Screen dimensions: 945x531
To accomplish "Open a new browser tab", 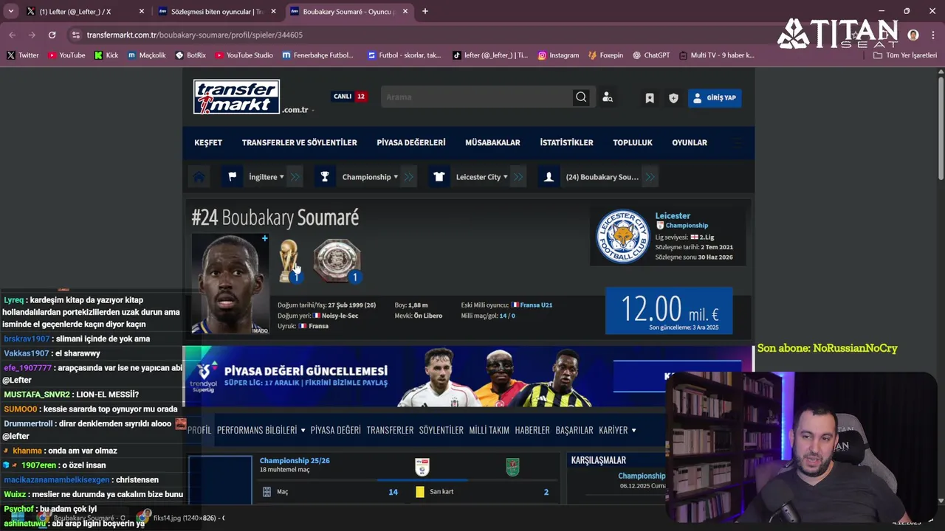I will 425,12.
